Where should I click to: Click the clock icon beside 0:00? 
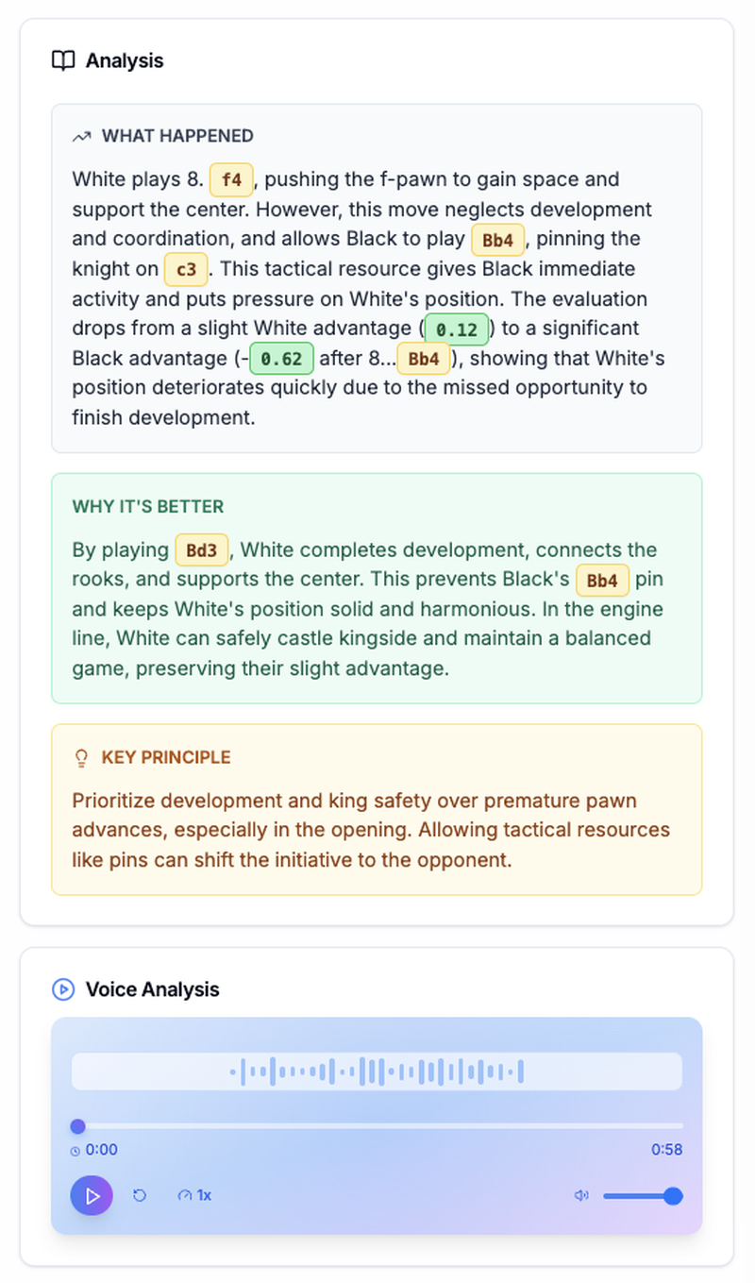(75, 1151)
